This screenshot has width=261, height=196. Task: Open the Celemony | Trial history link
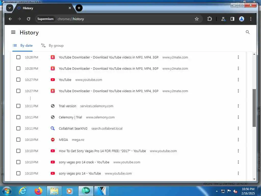pyautogui.click(x=70, y=117)
